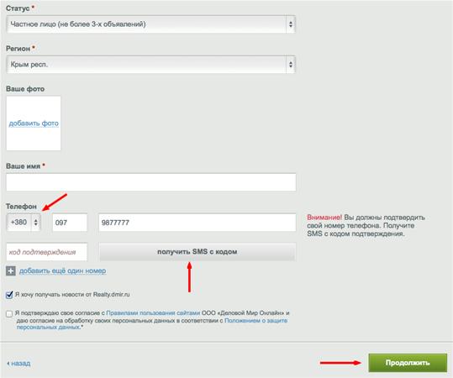Viewport: 453px width, 378px height.
Task: Click the получить SMS с кодом button
Action: [x=198, y=252]
